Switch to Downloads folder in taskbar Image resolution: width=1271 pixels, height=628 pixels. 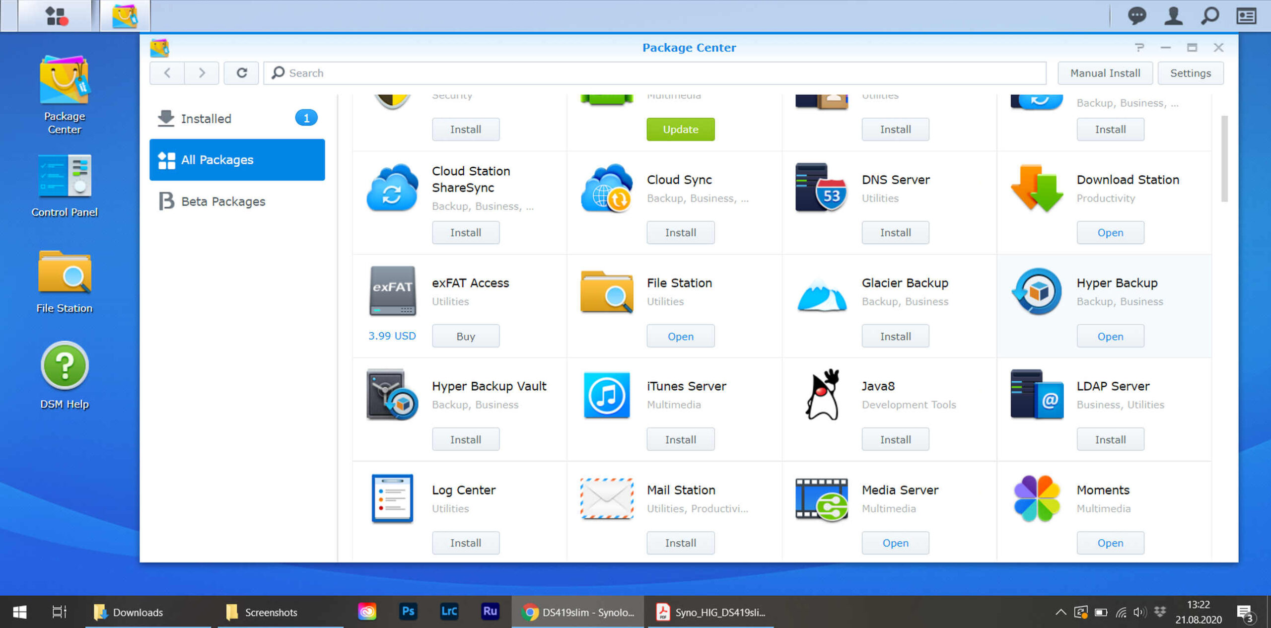(x=148, y=612)
